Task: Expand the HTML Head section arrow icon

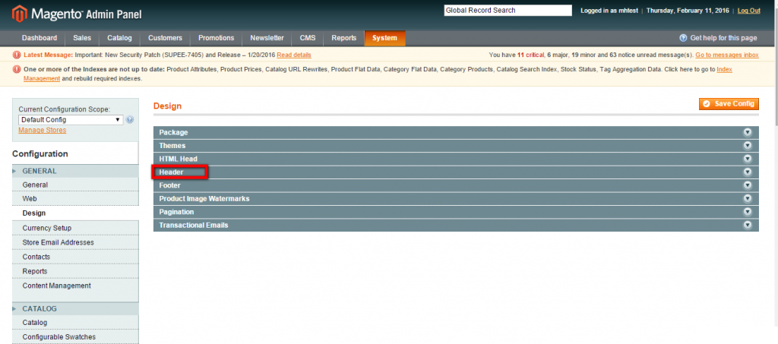Action: (748, 159)
